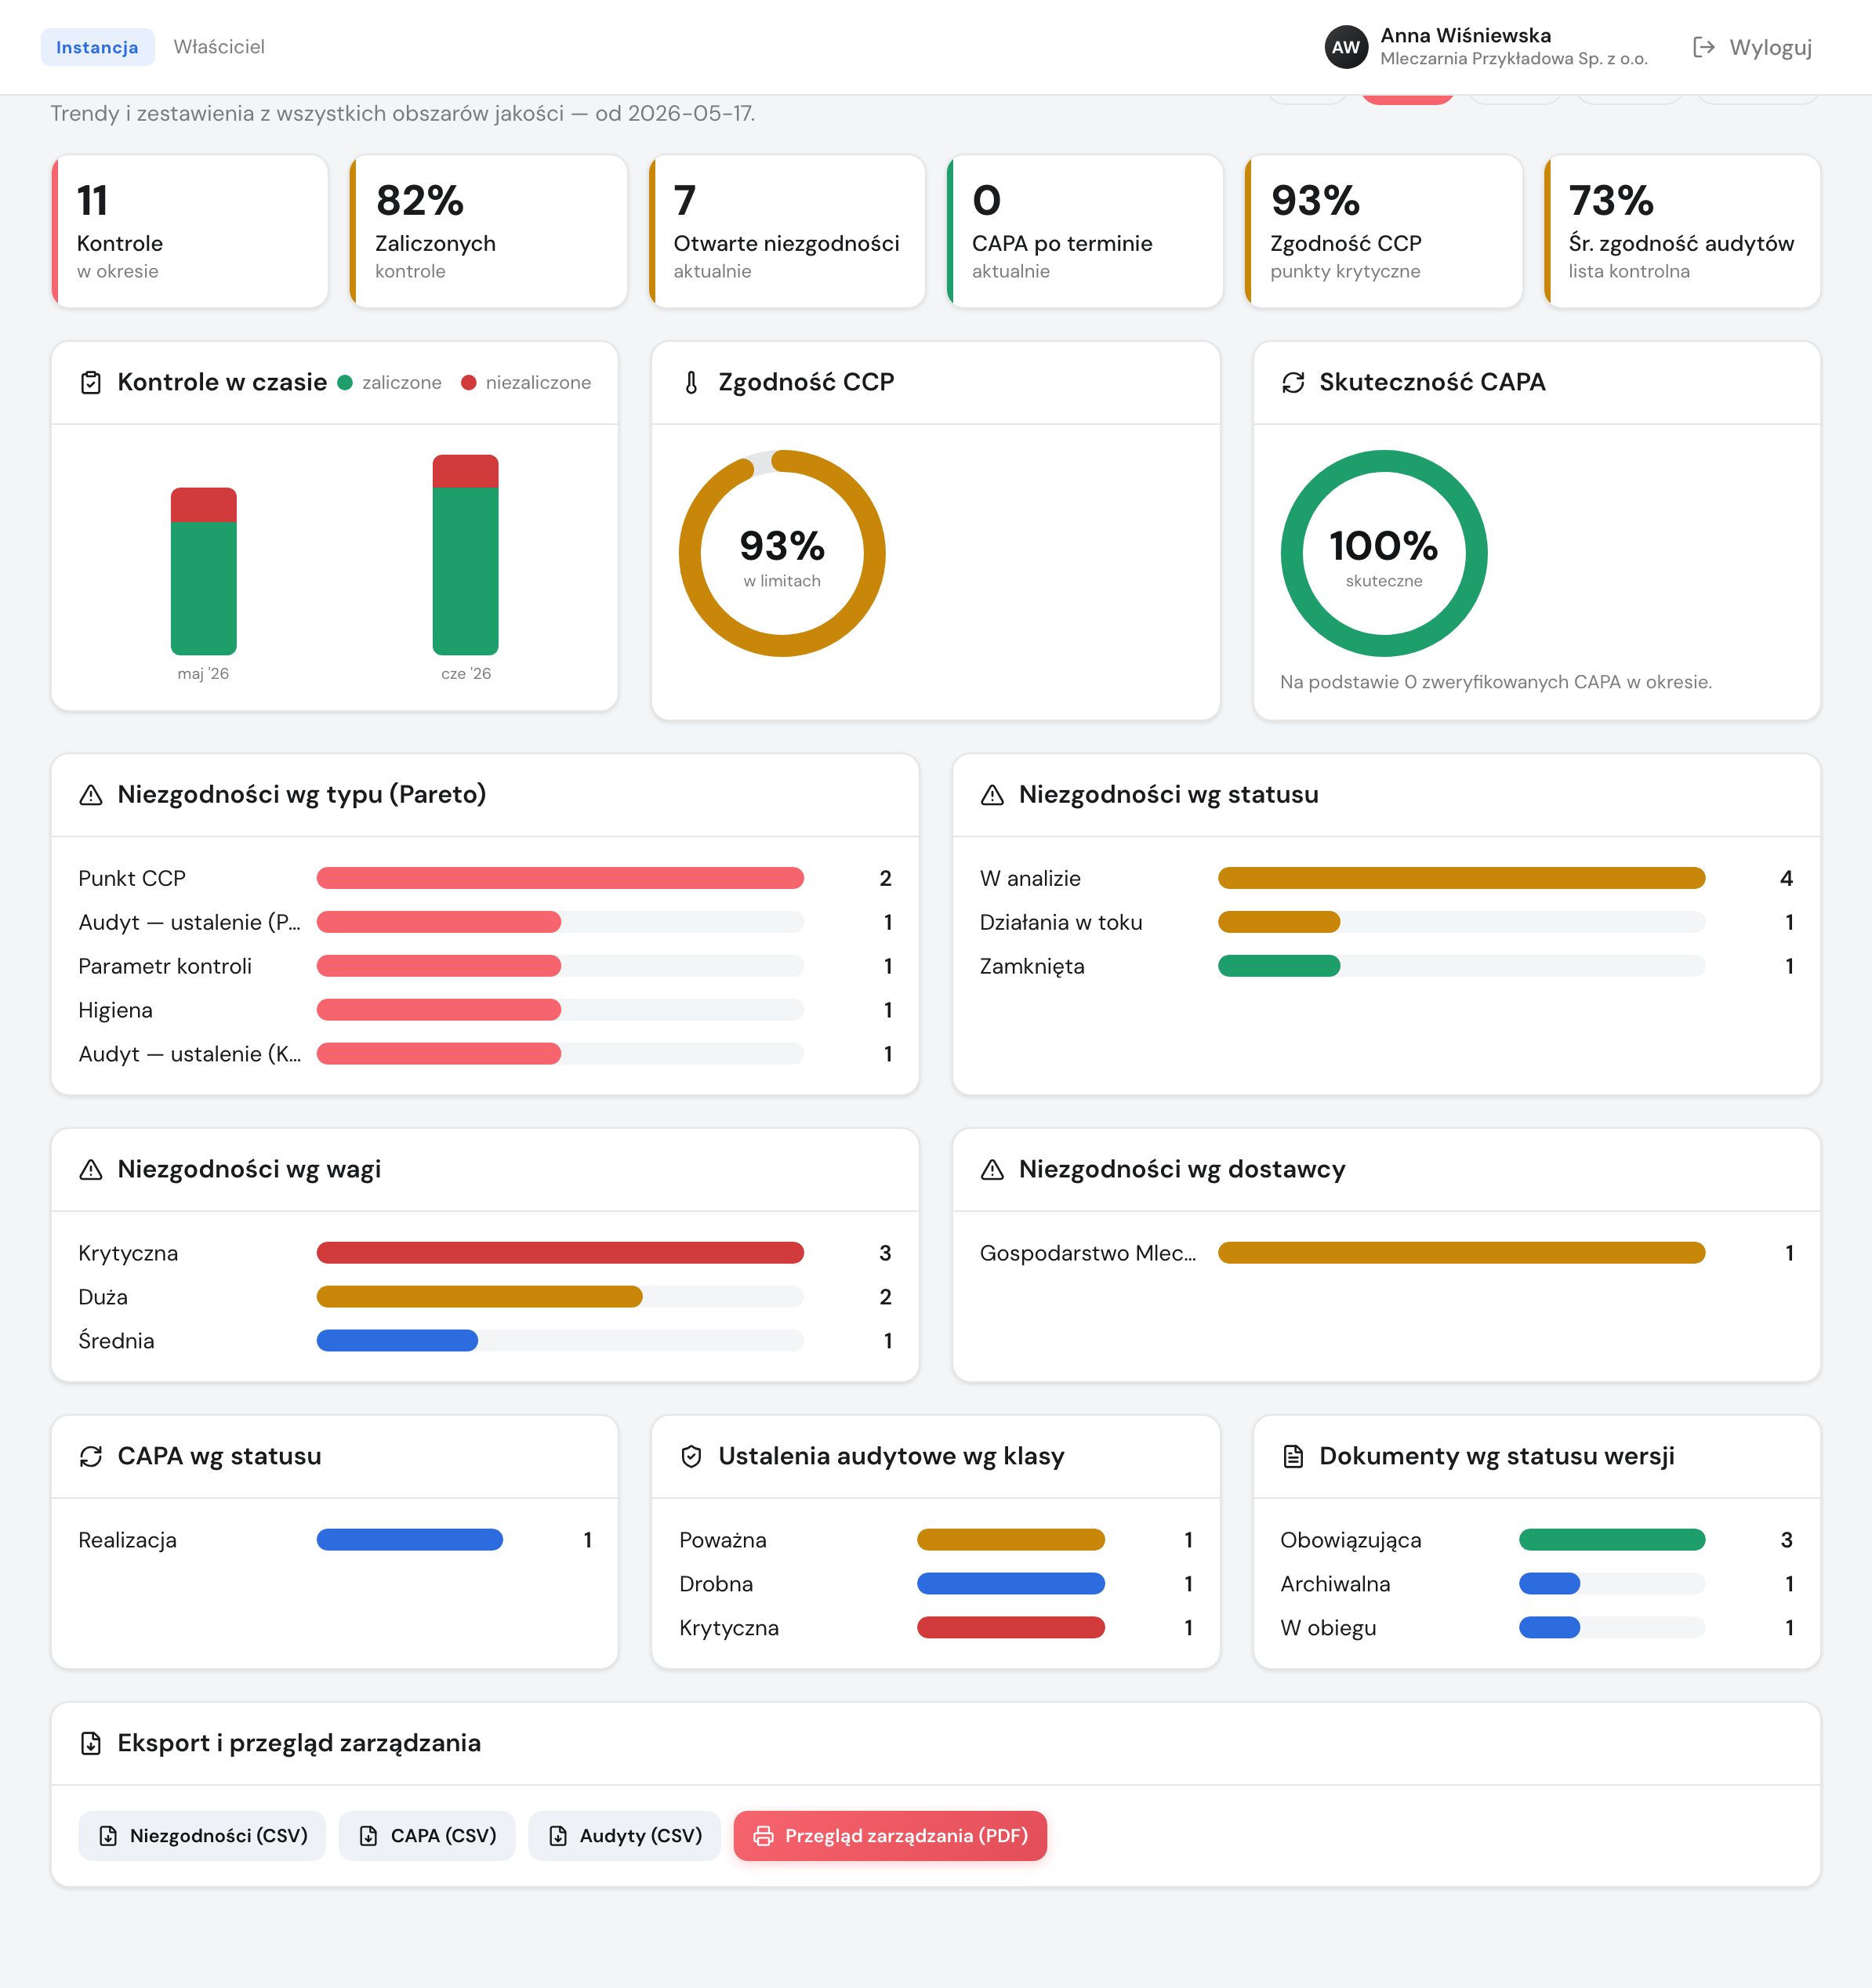Switch to the Instancja tab

click(97, 47)
